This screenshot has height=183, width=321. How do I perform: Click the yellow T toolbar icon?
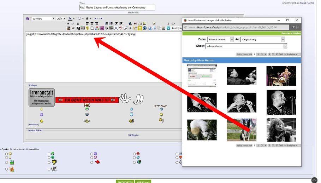pyautogui.click(x=140, y=28)
